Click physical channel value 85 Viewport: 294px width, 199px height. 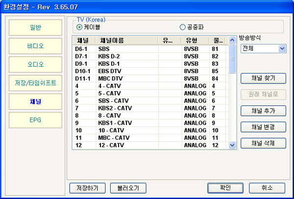click(x=215, y=71)
